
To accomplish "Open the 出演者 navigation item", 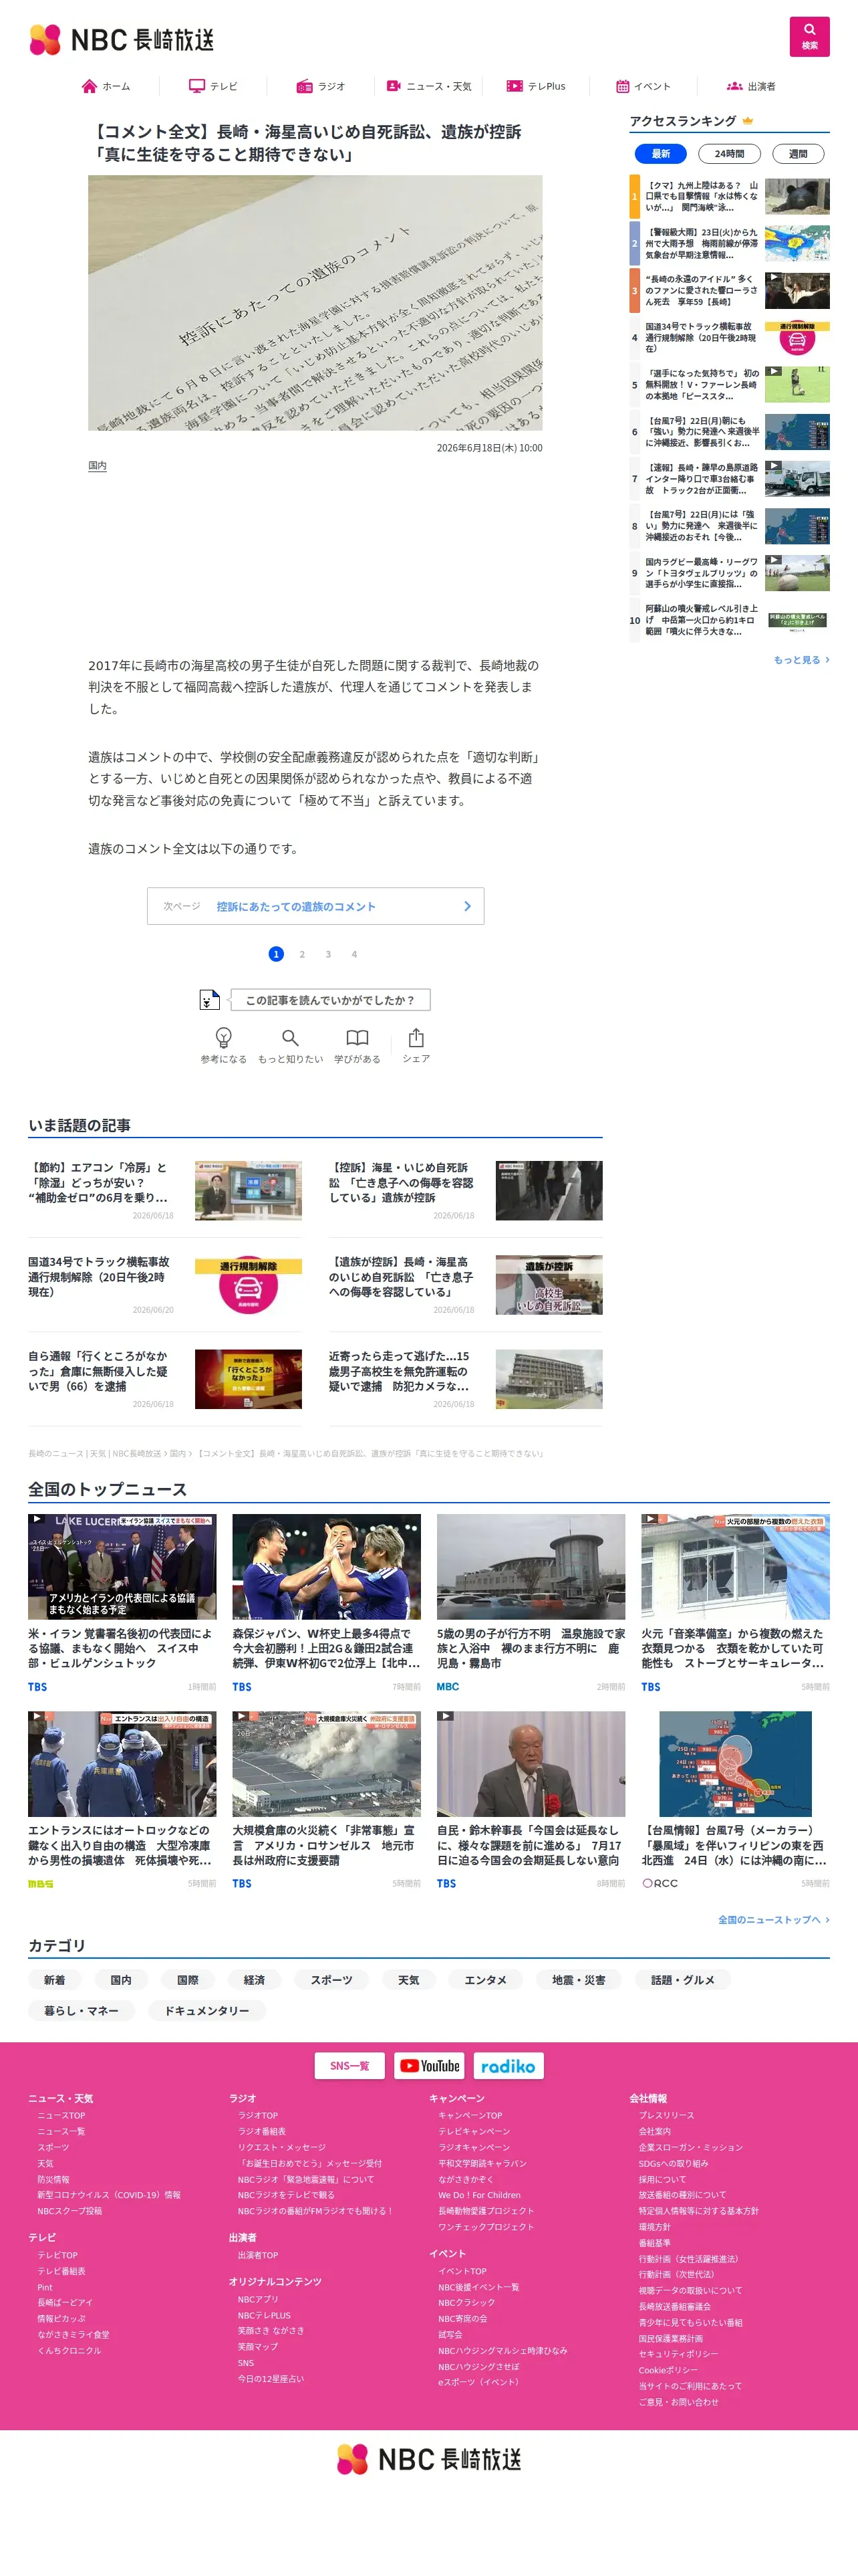I will [751, 87].
